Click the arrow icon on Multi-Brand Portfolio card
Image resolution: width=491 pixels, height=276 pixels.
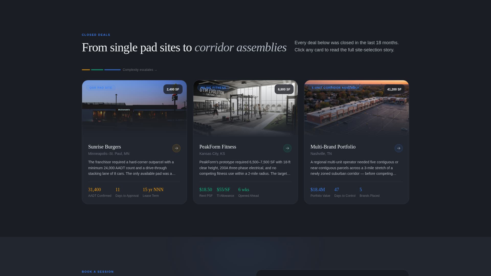(399, 148)
